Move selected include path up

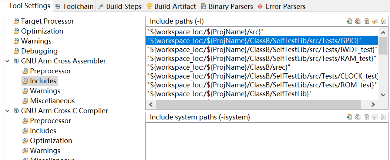click(375, 21)
